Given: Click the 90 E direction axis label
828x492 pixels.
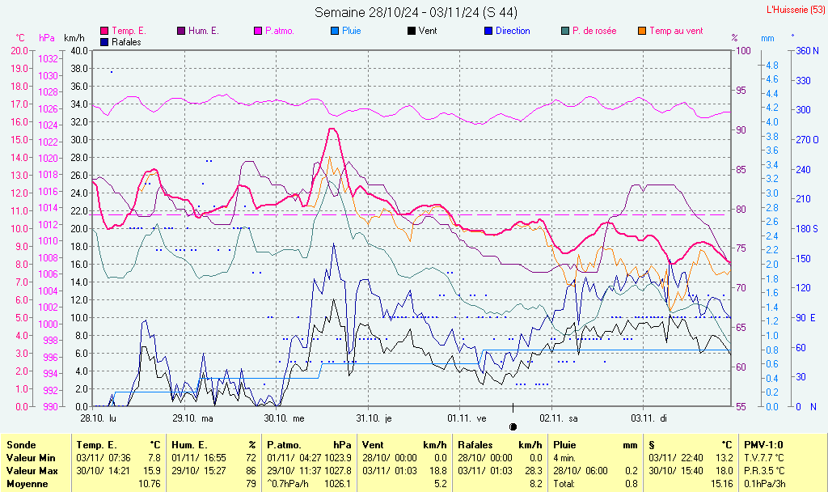Looking at the screenshot, I should pyautogui.click(x=806, y=318).
